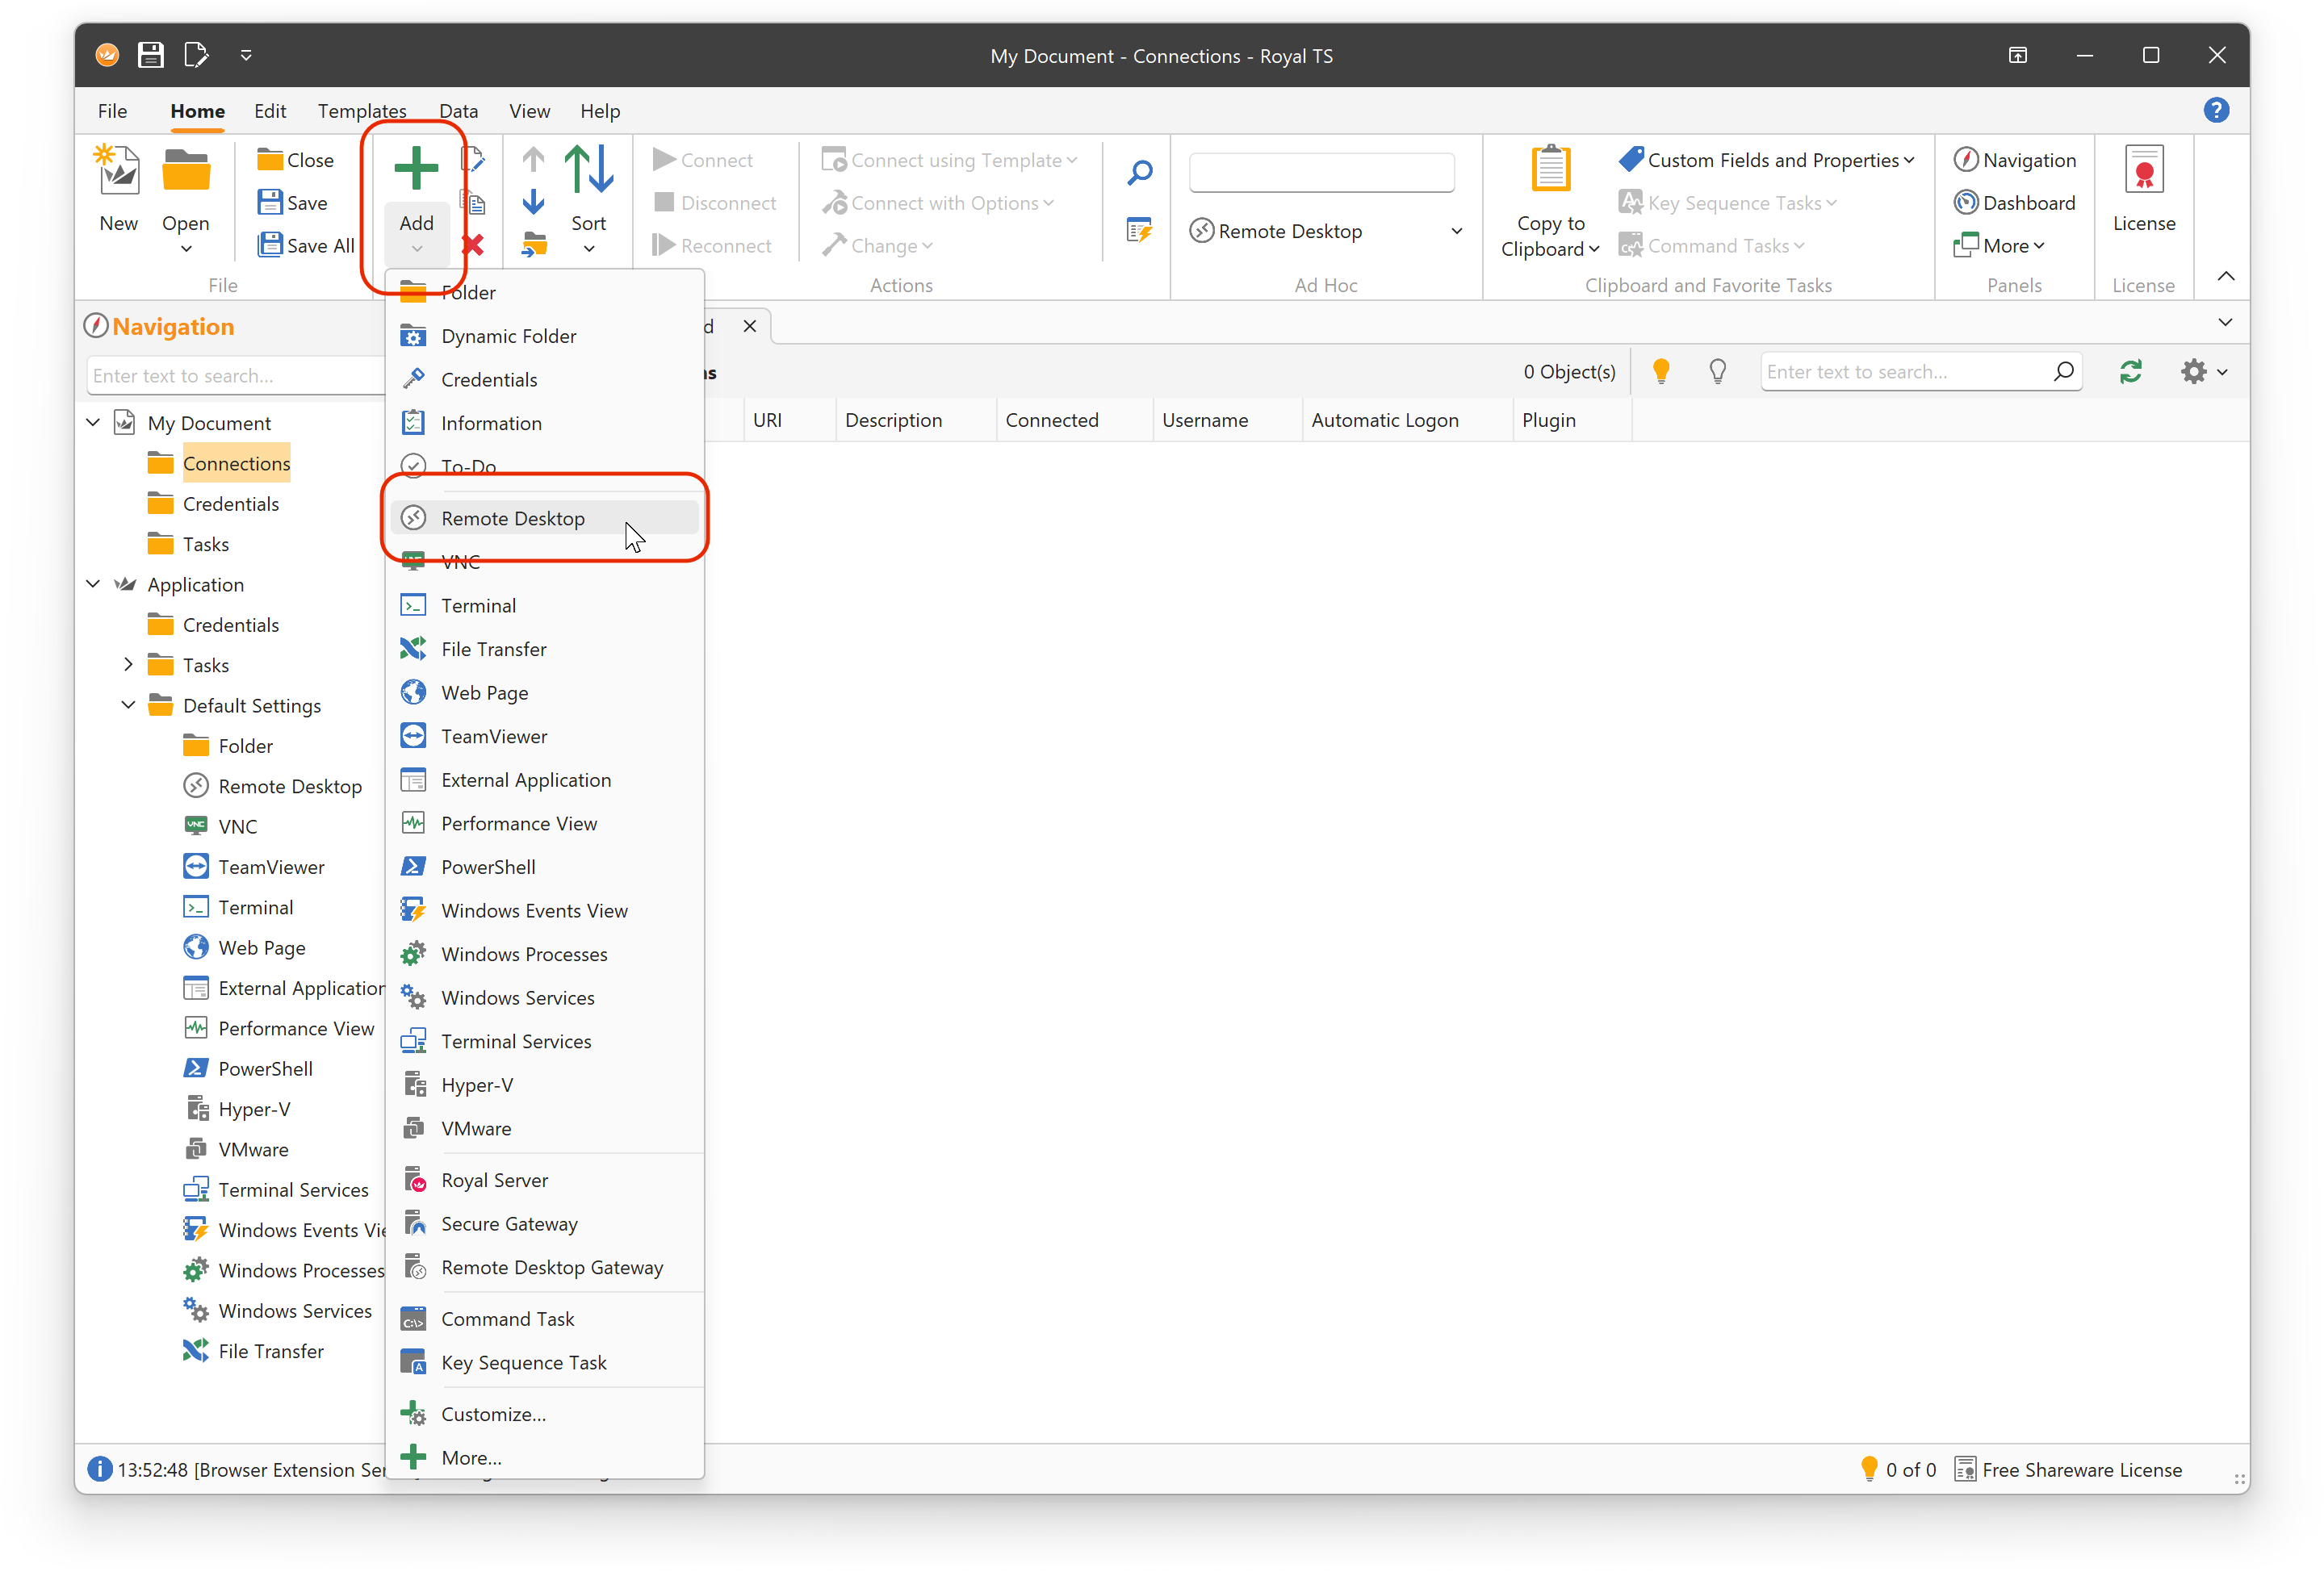Collapse the My Document tree node

pos(93,422)
